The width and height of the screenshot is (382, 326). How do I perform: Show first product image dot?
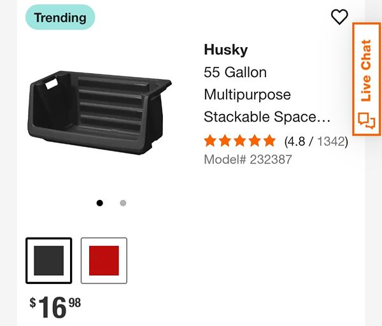click(100, 203)
